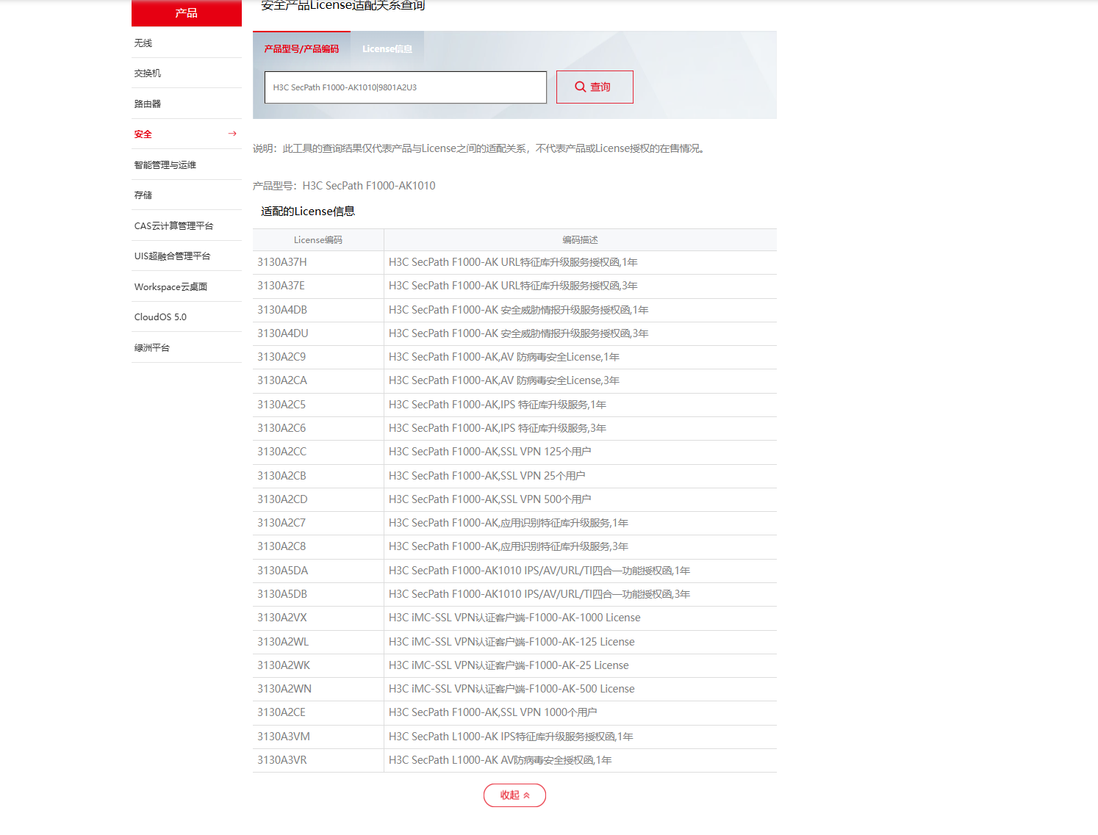Image resolution: width=1098 pixels, height=835 pixels.
Task: Open the 交换机 sidebar category
Action: click(x=148, y=73)
